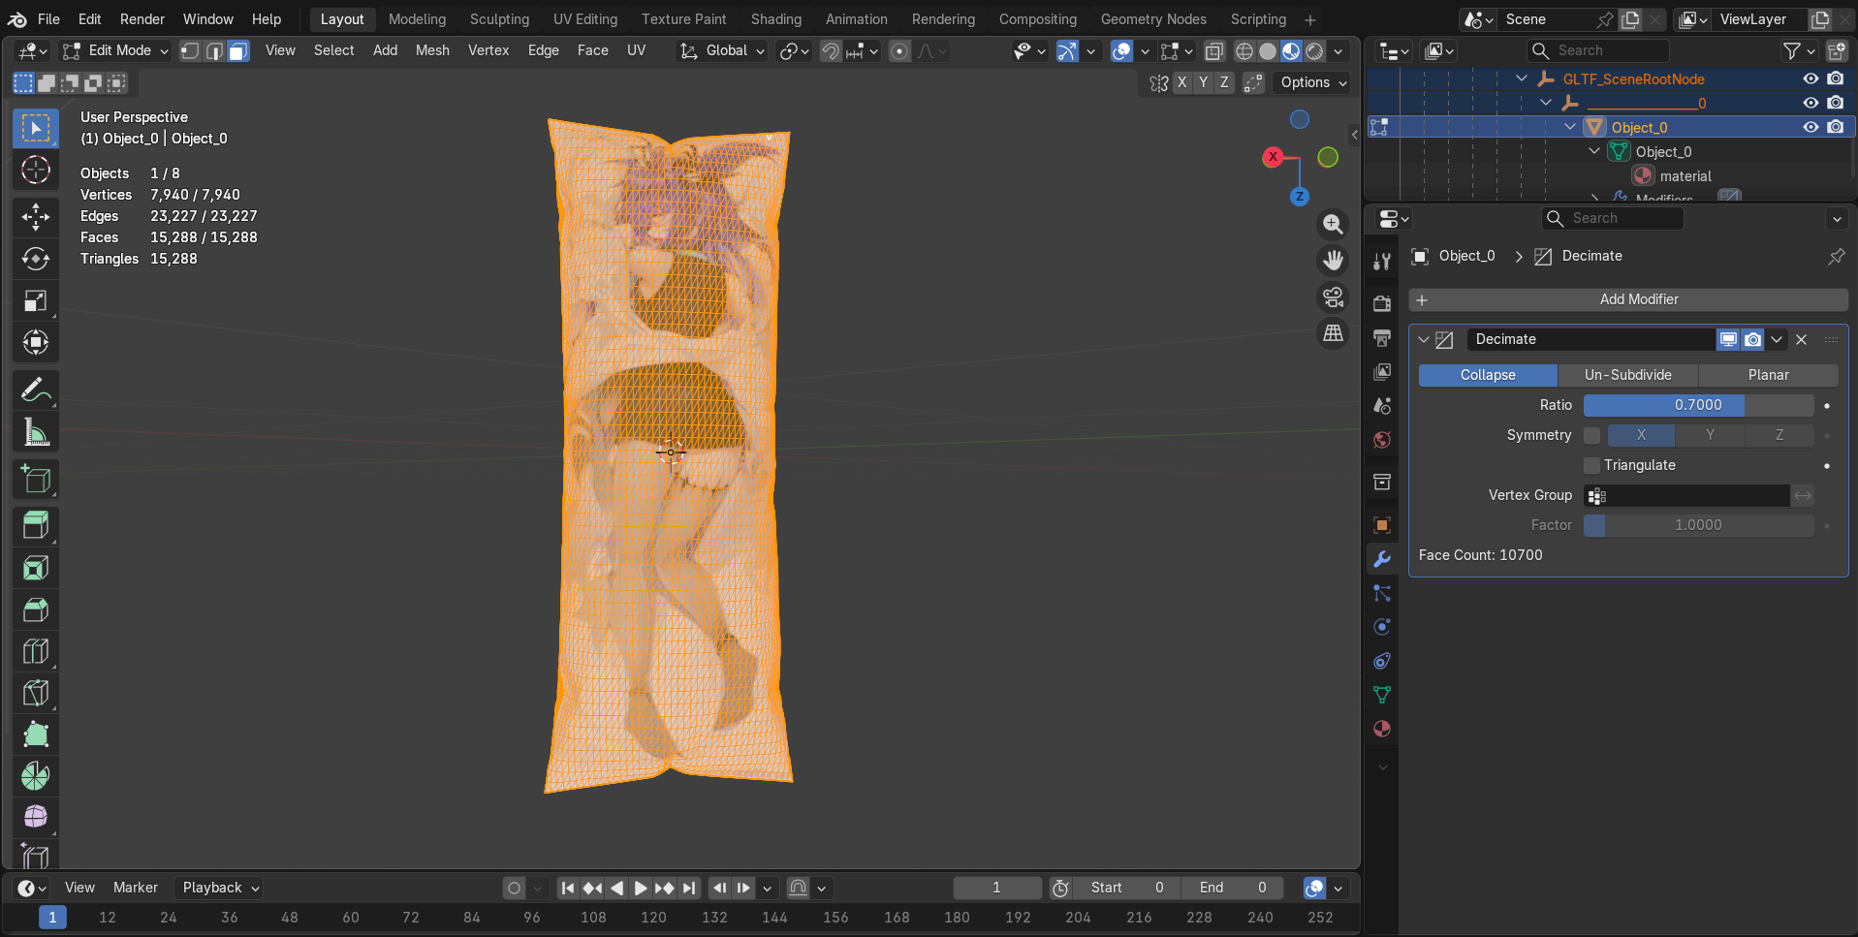The image size is (1858, 937).
Task: Switch to edge select mode
Action: 214,50
